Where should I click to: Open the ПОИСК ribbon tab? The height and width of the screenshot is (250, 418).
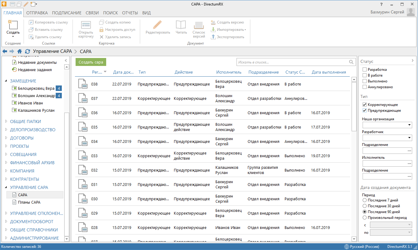tap(110, 13)
